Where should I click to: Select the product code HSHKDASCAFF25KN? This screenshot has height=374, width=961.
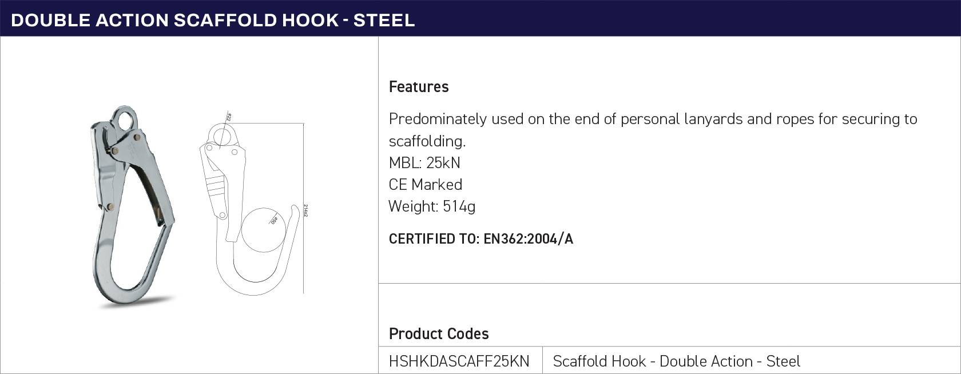point(459,361)
